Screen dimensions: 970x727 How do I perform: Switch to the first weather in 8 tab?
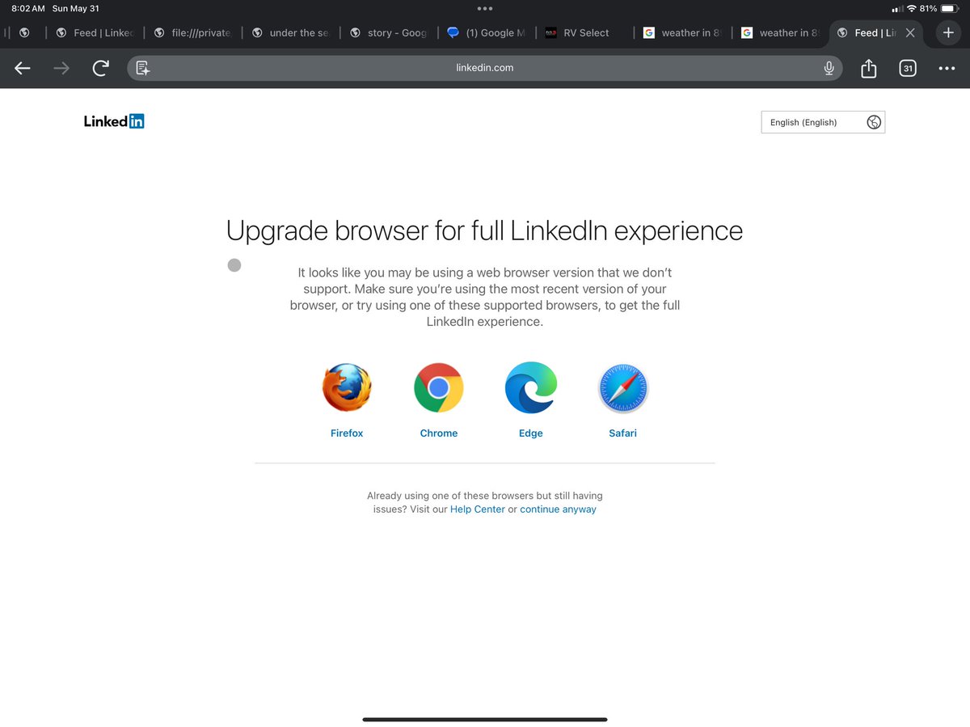pos(683,33)
